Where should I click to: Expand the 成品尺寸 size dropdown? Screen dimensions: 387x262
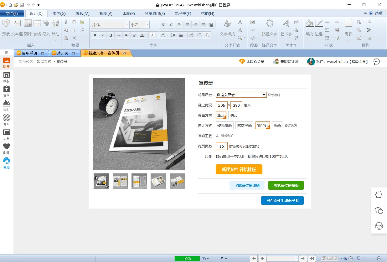click(264, 95)
